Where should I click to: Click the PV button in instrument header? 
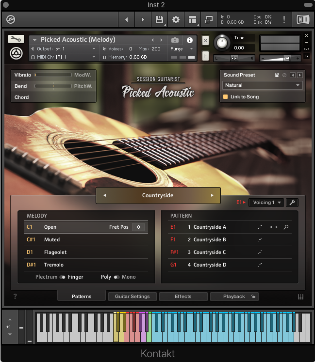click(306, 56)
